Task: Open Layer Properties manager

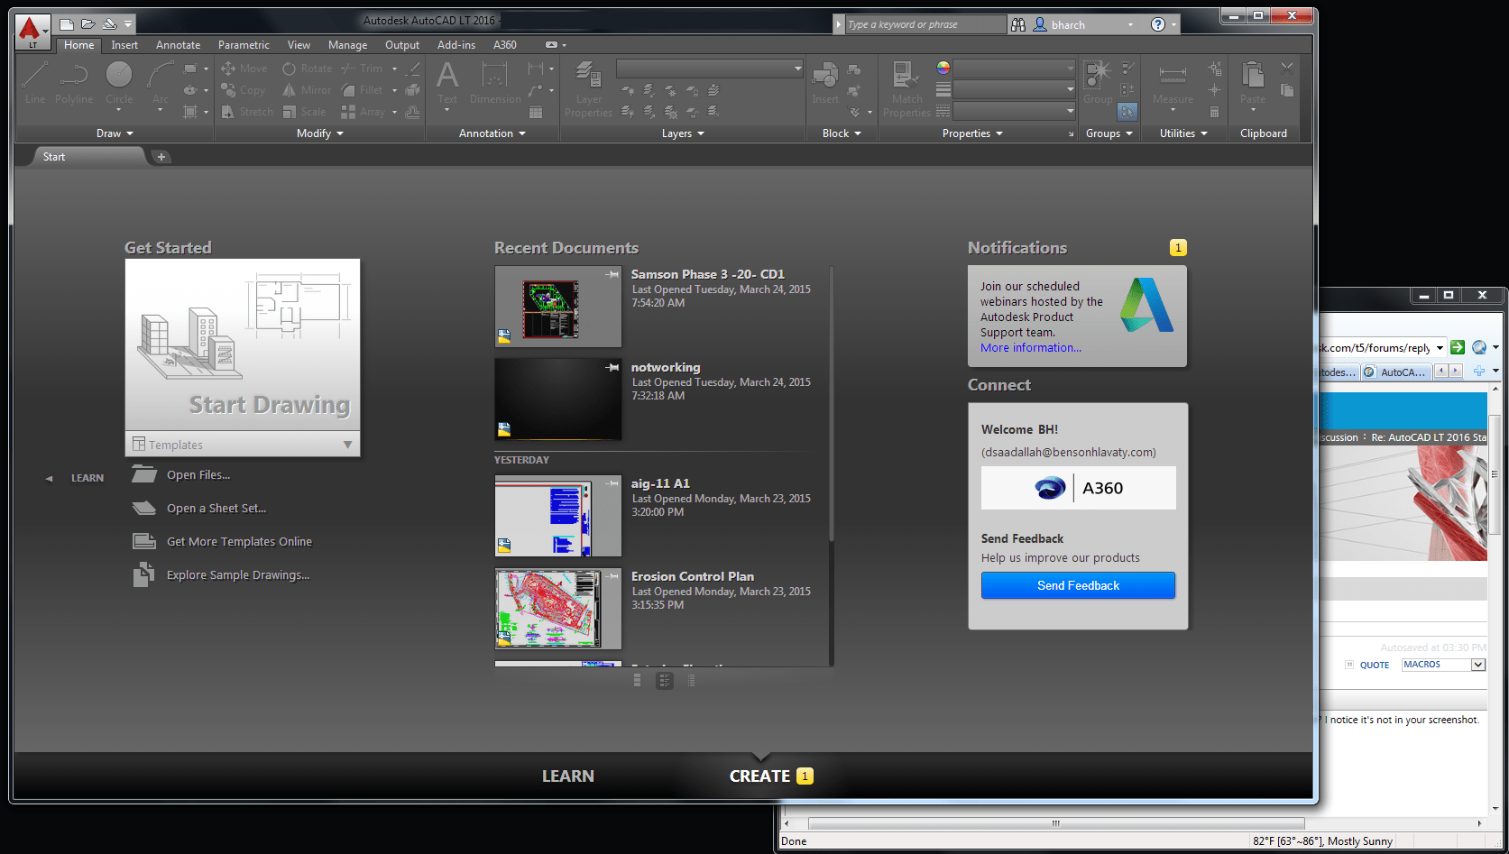Action: tap(588, 88)
